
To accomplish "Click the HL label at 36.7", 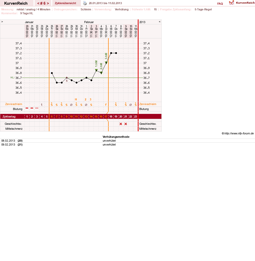I will (x=12, y=78).
